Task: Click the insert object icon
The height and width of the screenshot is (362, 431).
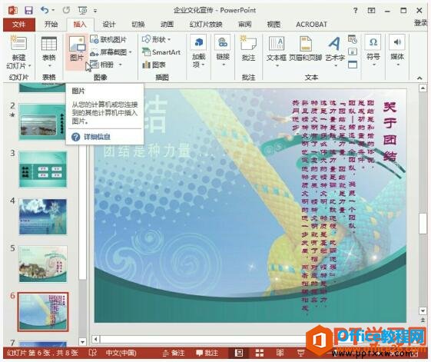Action: click(353, 65)
